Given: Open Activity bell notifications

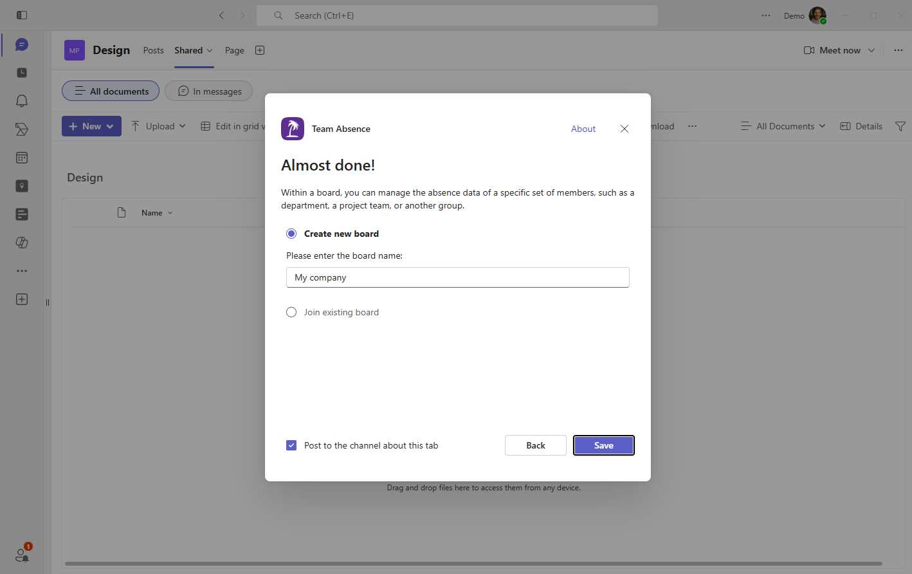Looking at the screenshot, I should 22,101.
